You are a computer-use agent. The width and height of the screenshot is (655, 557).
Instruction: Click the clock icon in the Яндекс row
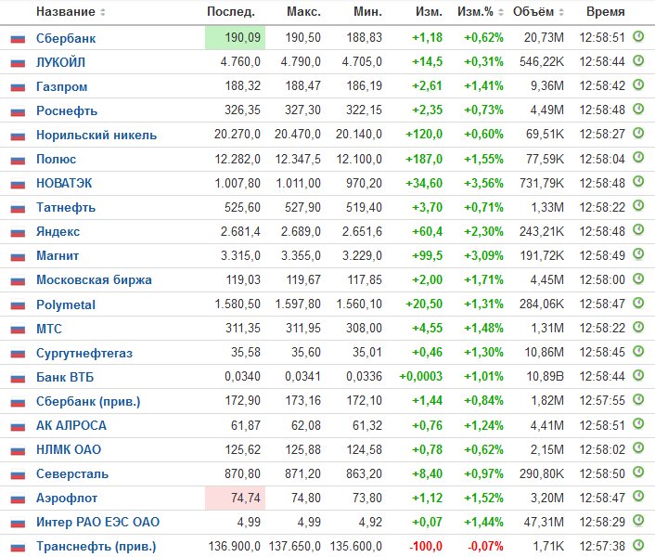[x=638, y=230]
